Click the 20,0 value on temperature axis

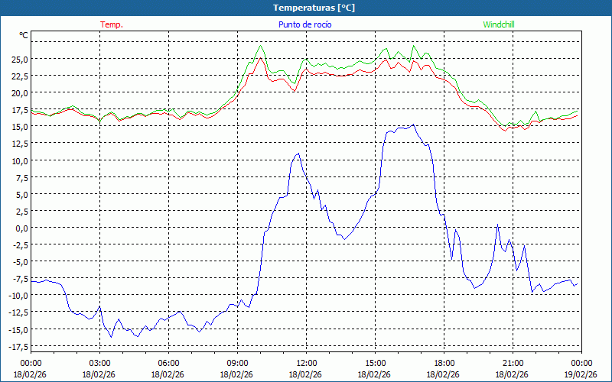click(19, 92)
